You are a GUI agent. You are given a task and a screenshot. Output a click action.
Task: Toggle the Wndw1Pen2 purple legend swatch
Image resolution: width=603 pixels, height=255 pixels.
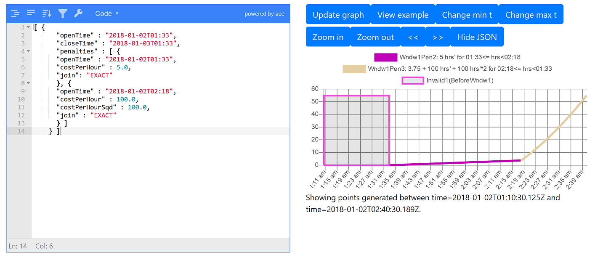(x=385, y=57)
